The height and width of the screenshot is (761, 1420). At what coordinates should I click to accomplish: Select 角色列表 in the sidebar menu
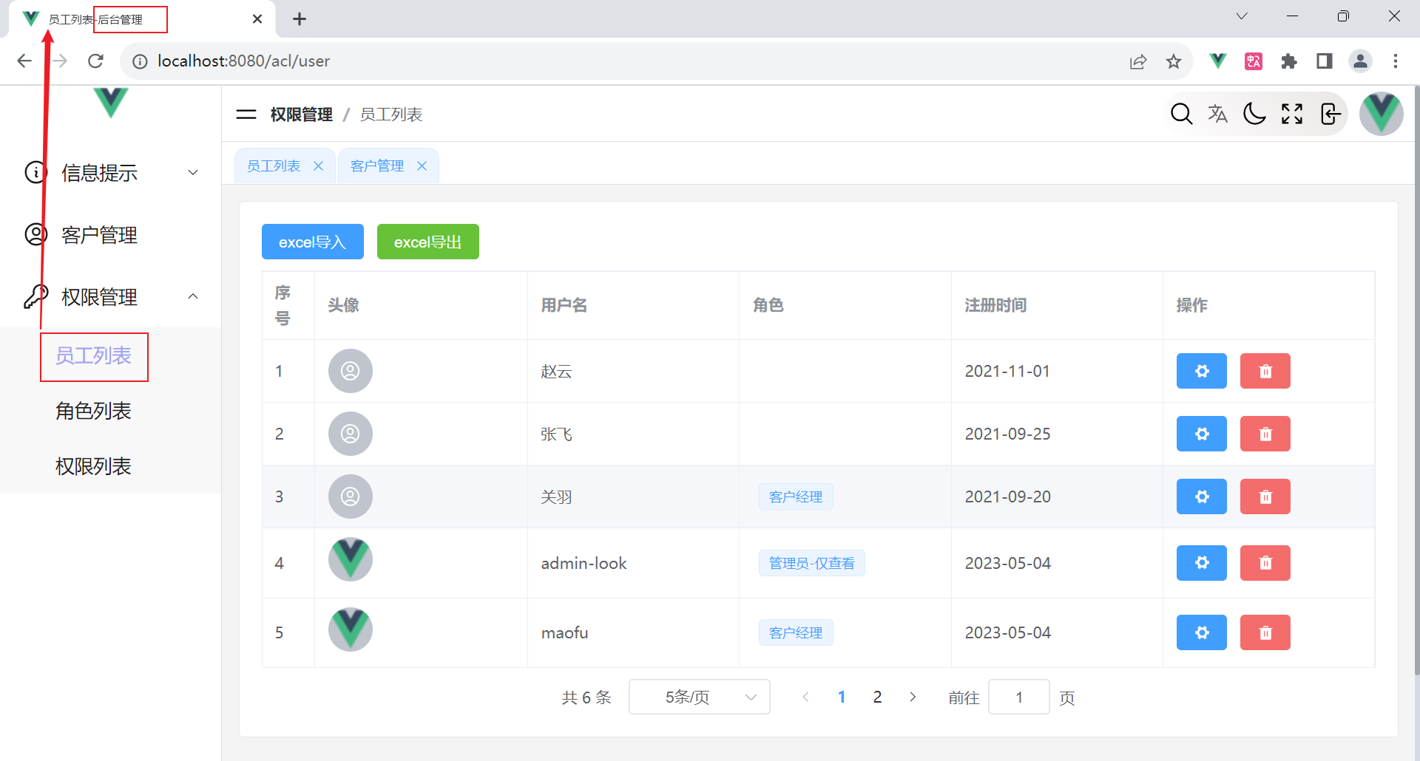[93, 411]
